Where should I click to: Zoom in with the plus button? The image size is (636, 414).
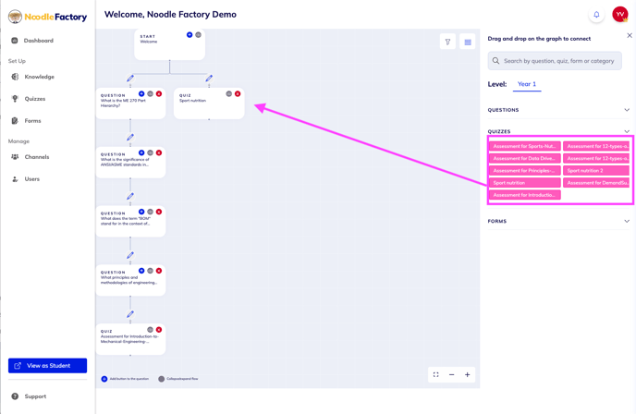pos(467,374)
